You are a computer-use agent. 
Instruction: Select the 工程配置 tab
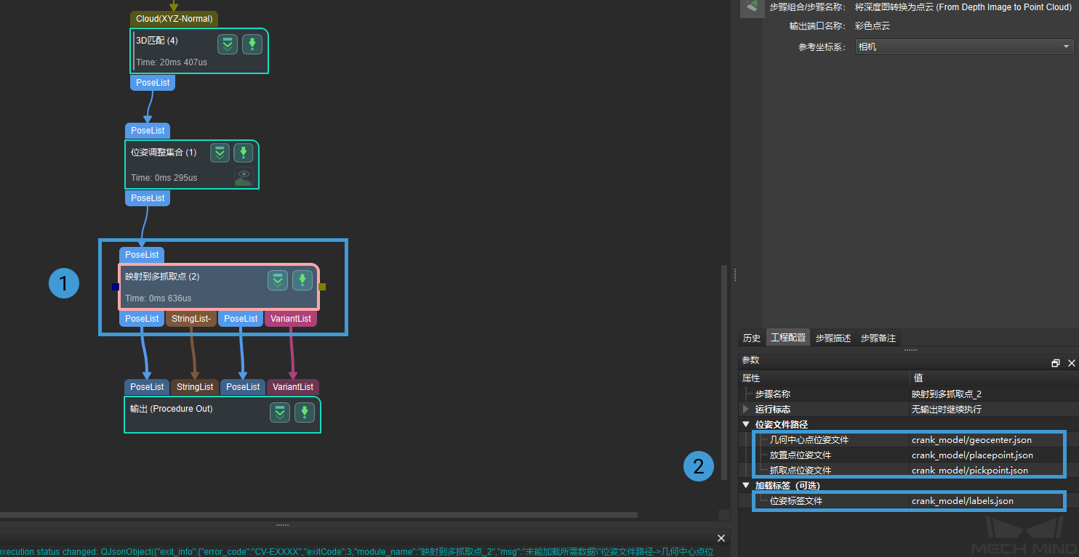click(x=788, y=338)
